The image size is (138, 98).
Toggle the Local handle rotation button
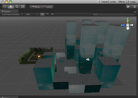point(47,7)
